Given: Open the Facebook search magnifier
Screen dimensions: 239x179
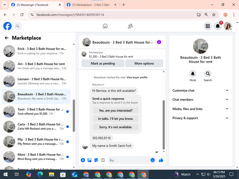Looking at the screenshot, I should click(18, 26).
